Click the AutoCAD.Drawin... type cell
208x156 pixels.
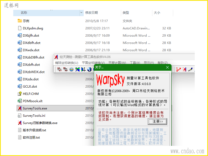[x=136, y=28]
